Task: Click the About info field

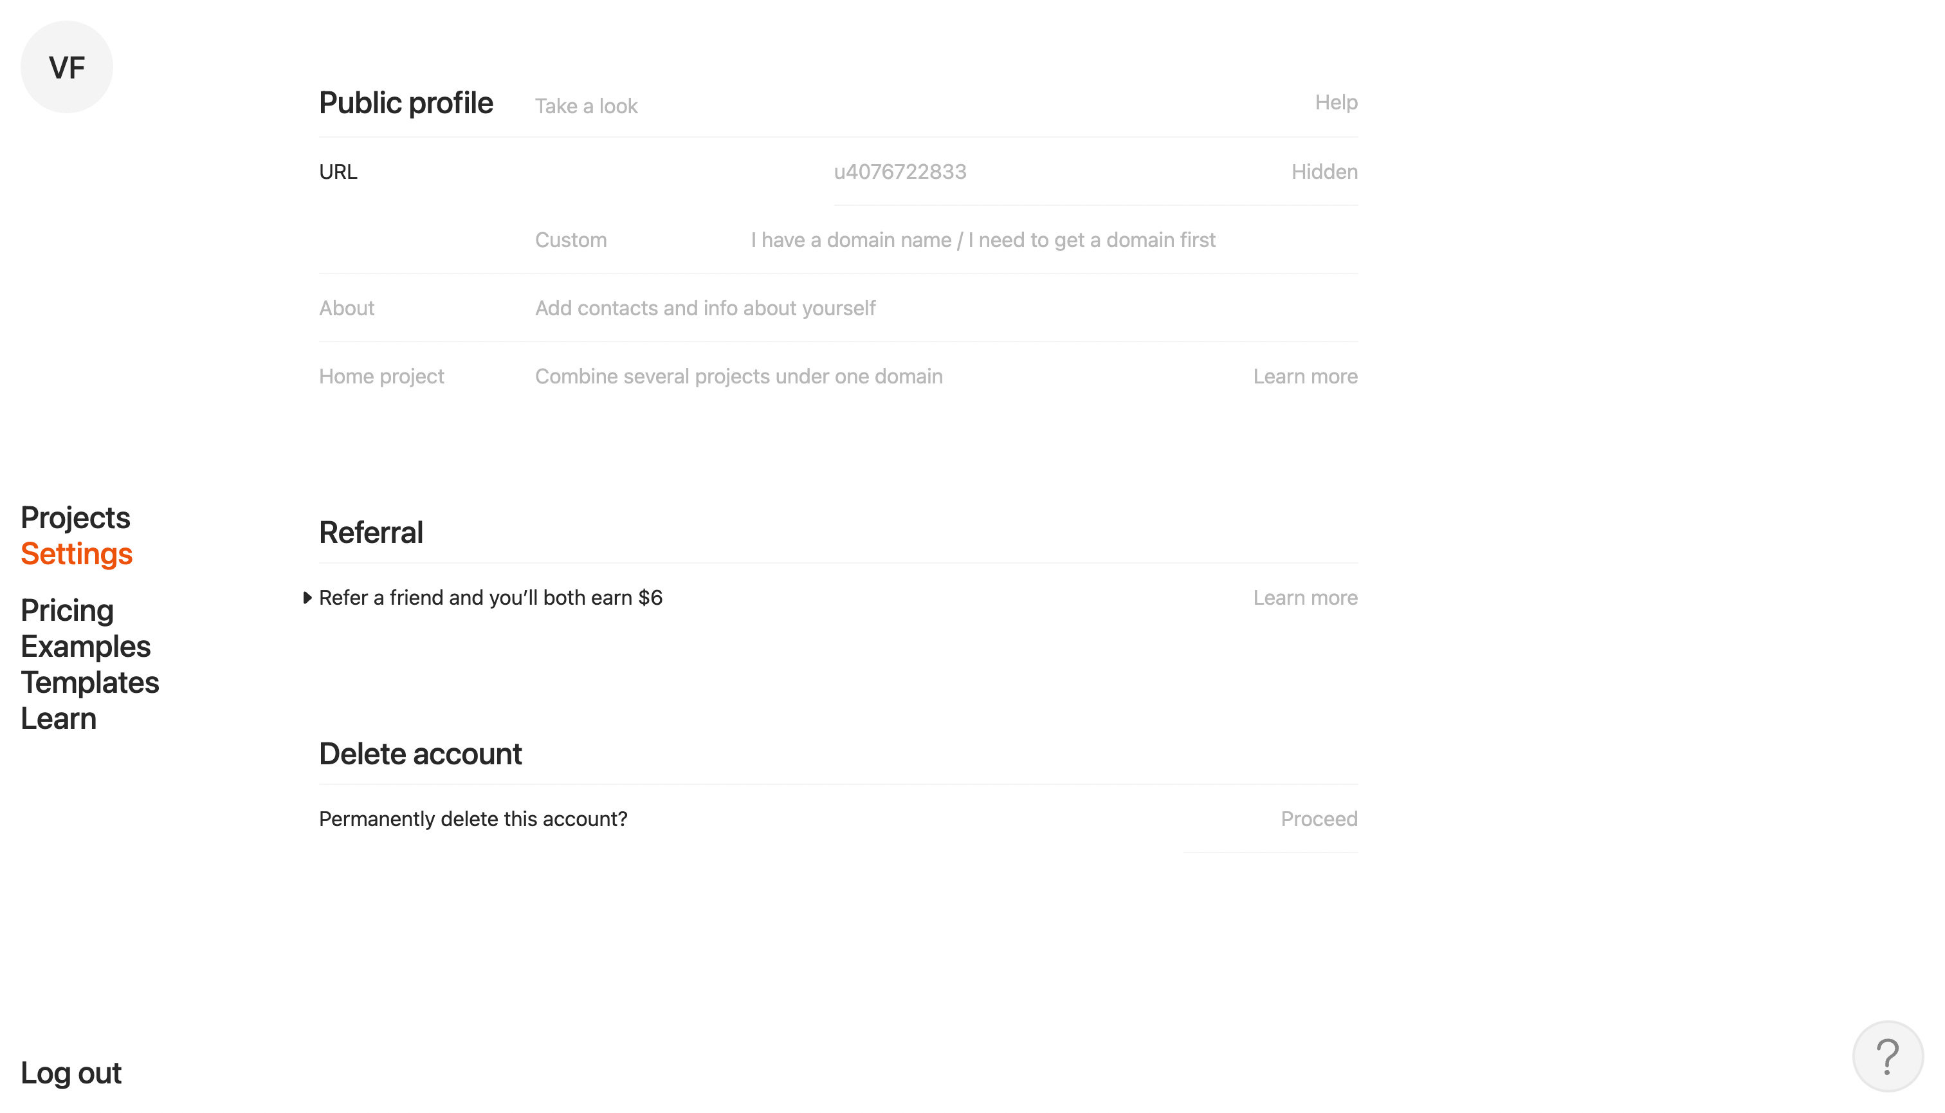Action: point(705,308)
